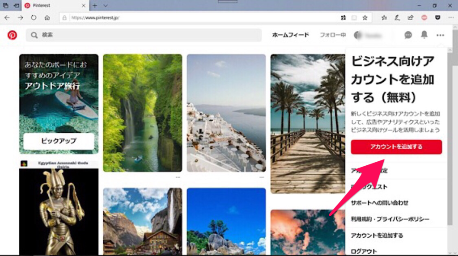Open the Santorini coastline pin thumbnail
Viewport: 458px width, 256px height.
tap(226, 113)
